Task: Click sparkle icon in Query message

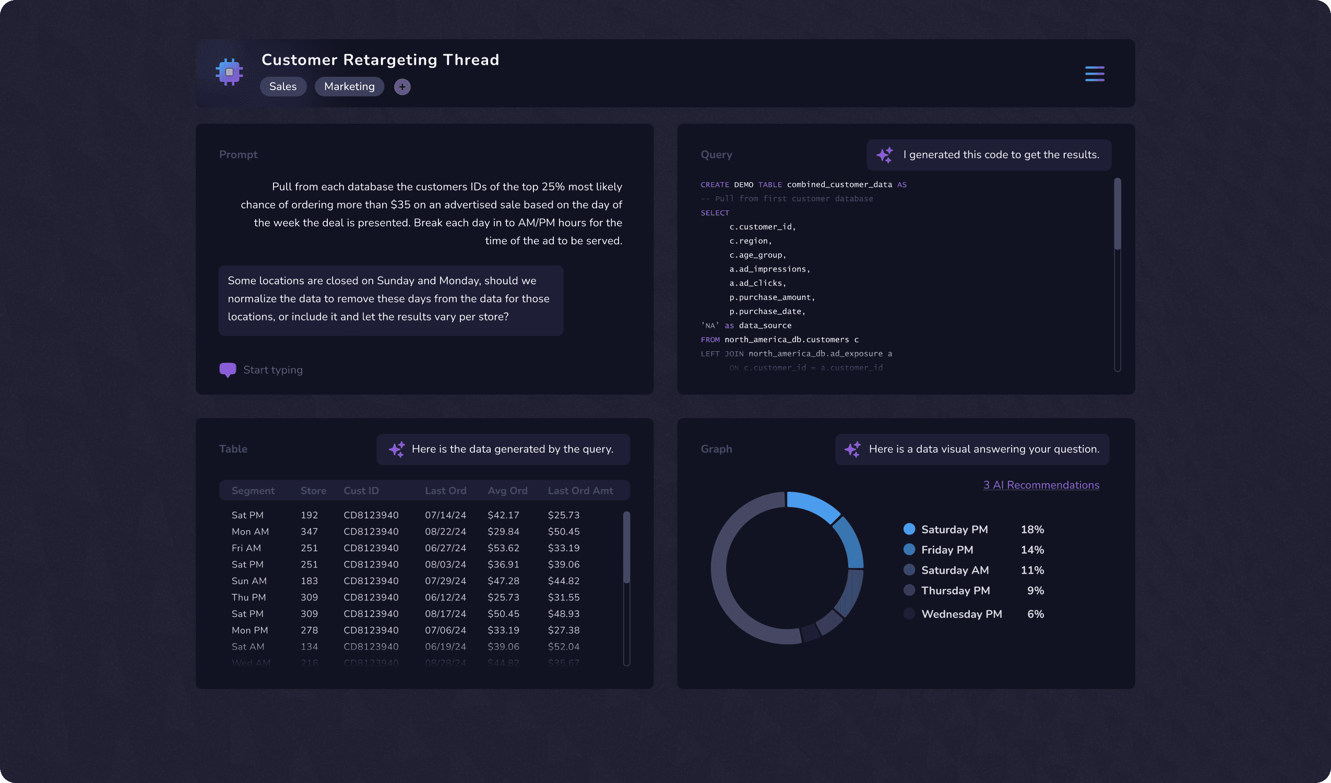Action: pyautogui.click(x=885, y=155)
